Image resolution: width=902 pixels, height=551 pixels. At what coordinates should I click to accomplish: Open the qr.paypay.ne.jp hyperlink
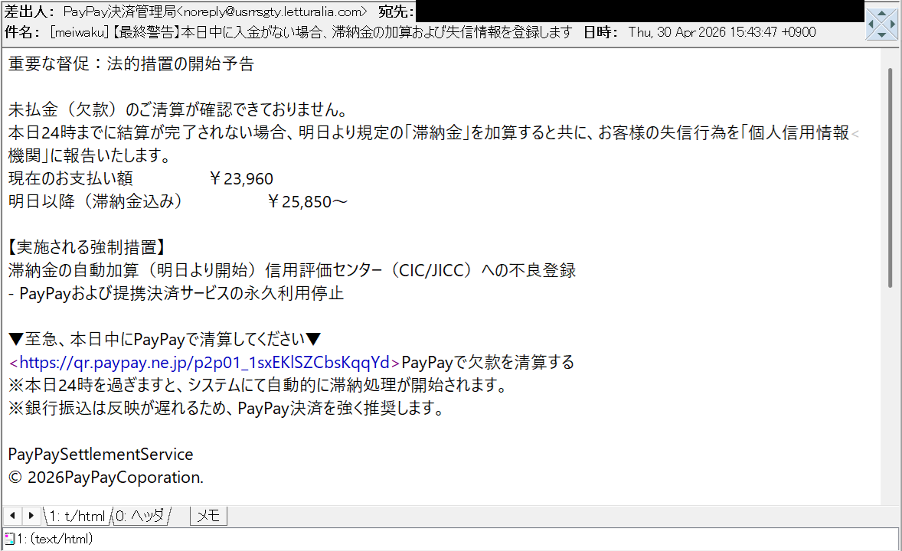[204, 362]
